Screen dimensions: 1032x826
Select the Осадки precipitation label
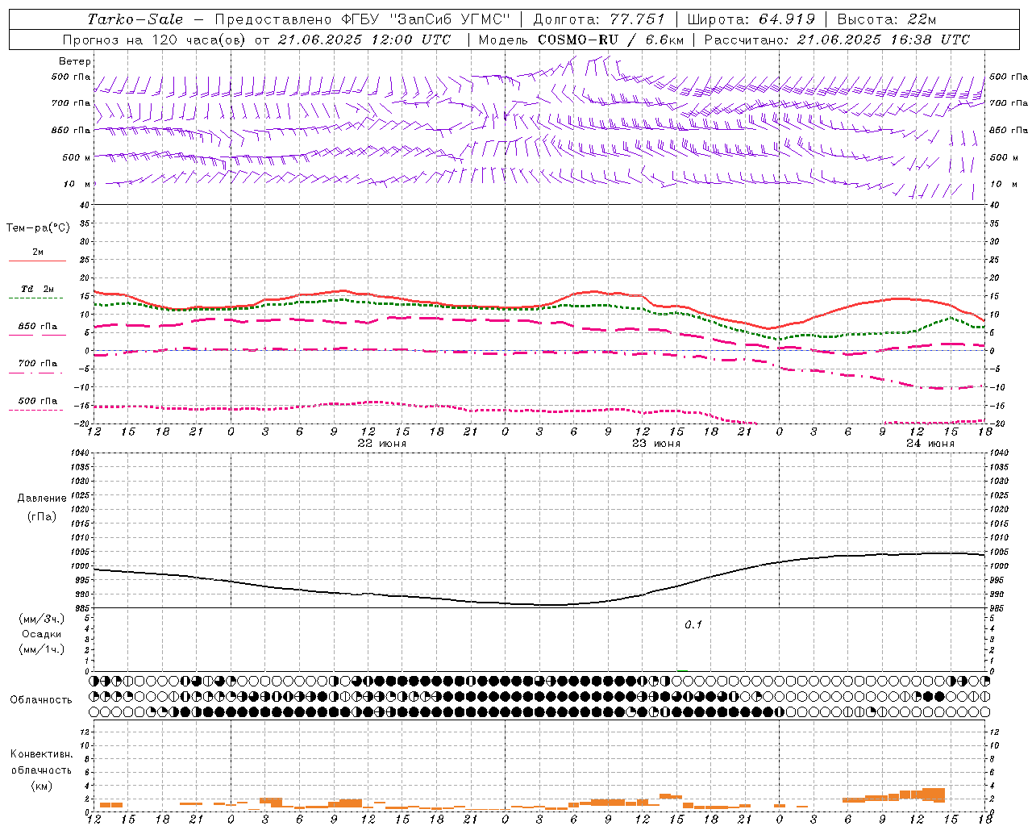pyautogui.click(x=42, y=634)
